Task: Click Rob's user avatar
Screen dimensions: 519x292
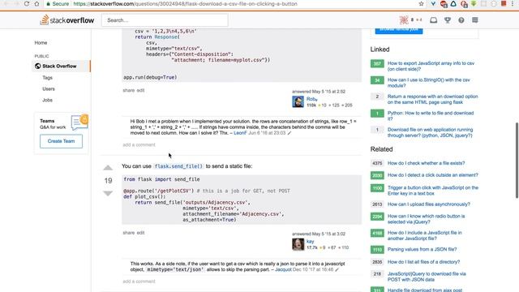Action: click(298, 101)
